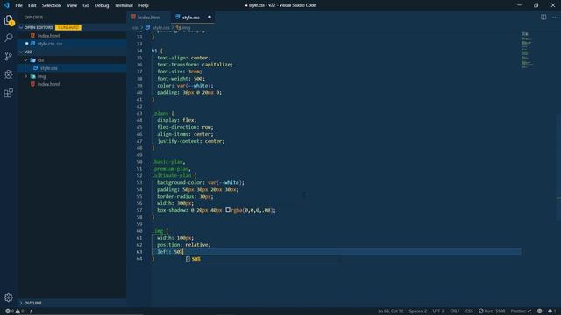
Task: Open the Search view icon
Action: point(9,38)
